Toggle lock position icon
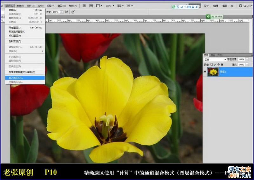254x180 pixels. click(218, 65)
